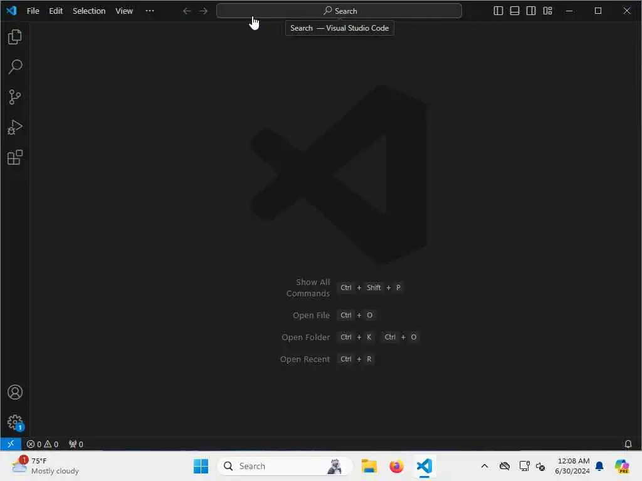Click the Go Back arrow
The height and width of the screenshot is (481, 642).
coord(187,11)
